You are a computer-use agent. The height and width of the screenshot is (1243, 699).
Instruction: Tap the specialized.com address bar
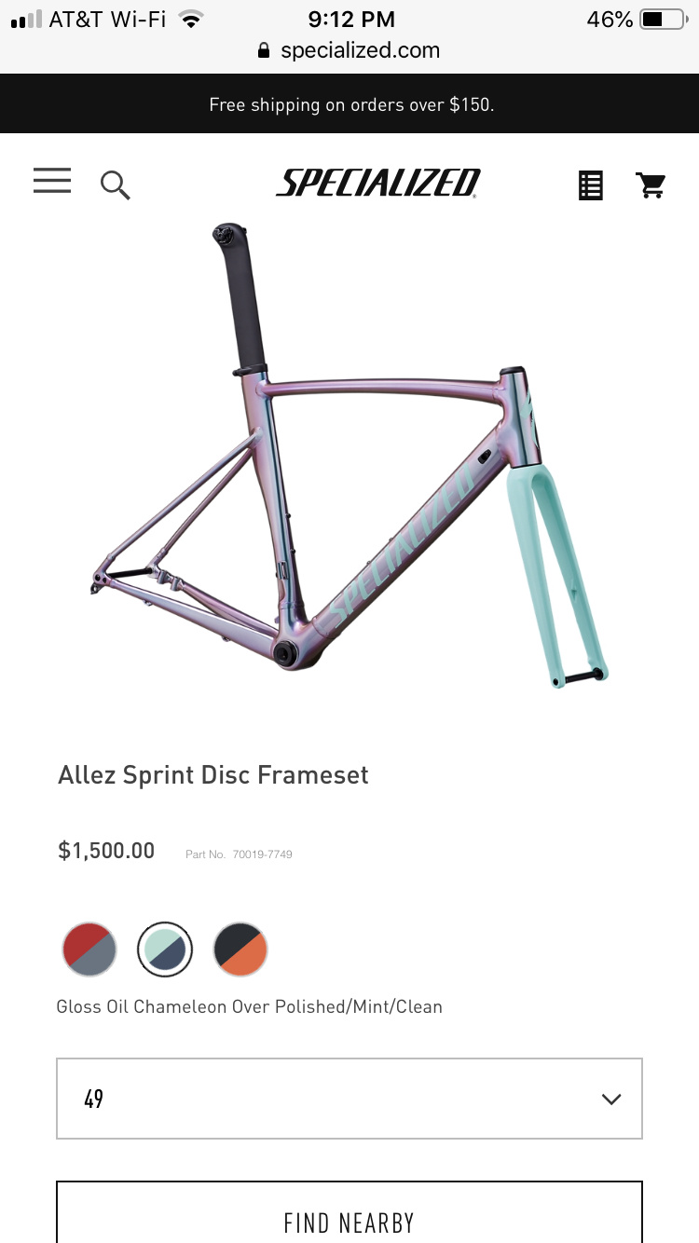tap(349, 50)
